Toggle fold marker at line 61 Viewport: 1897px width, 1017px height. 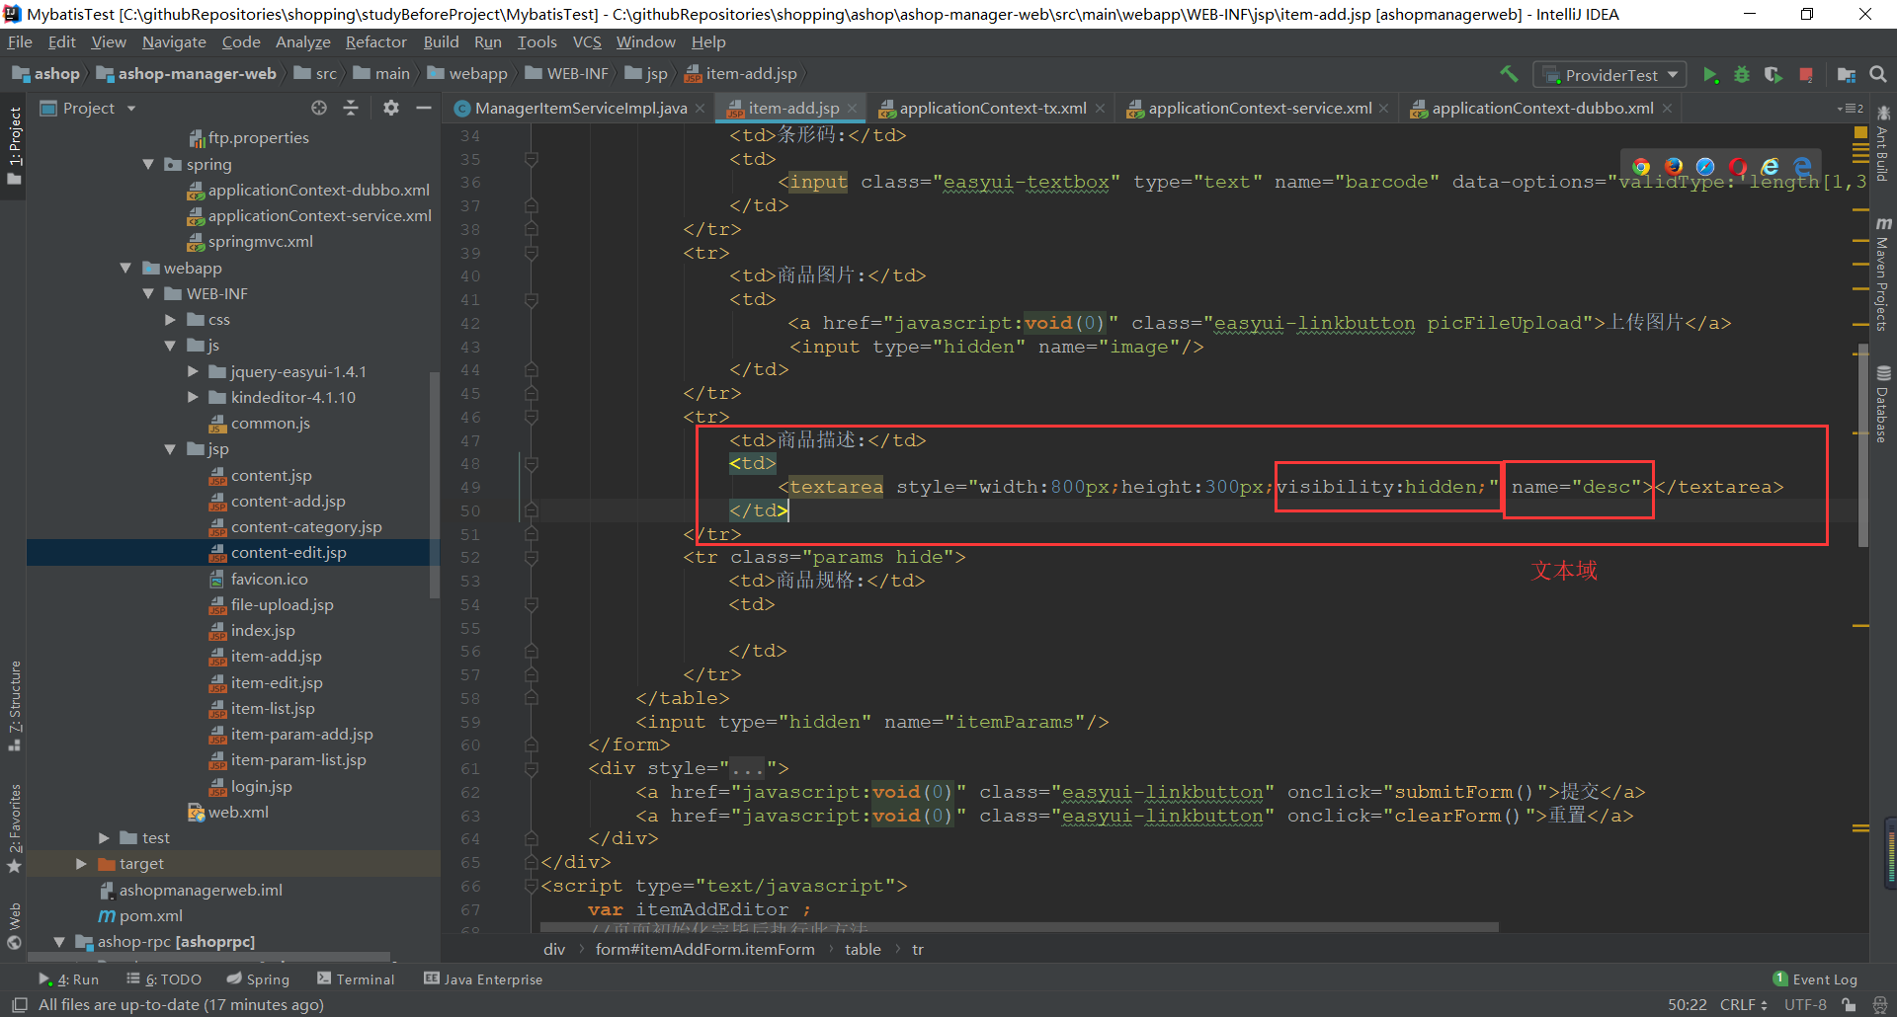click(531, 768)
